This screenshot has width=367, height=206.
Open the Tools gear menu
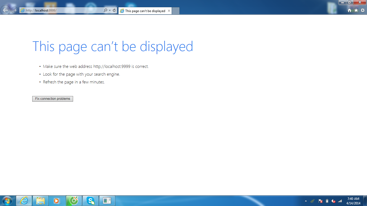click(363, 10)
